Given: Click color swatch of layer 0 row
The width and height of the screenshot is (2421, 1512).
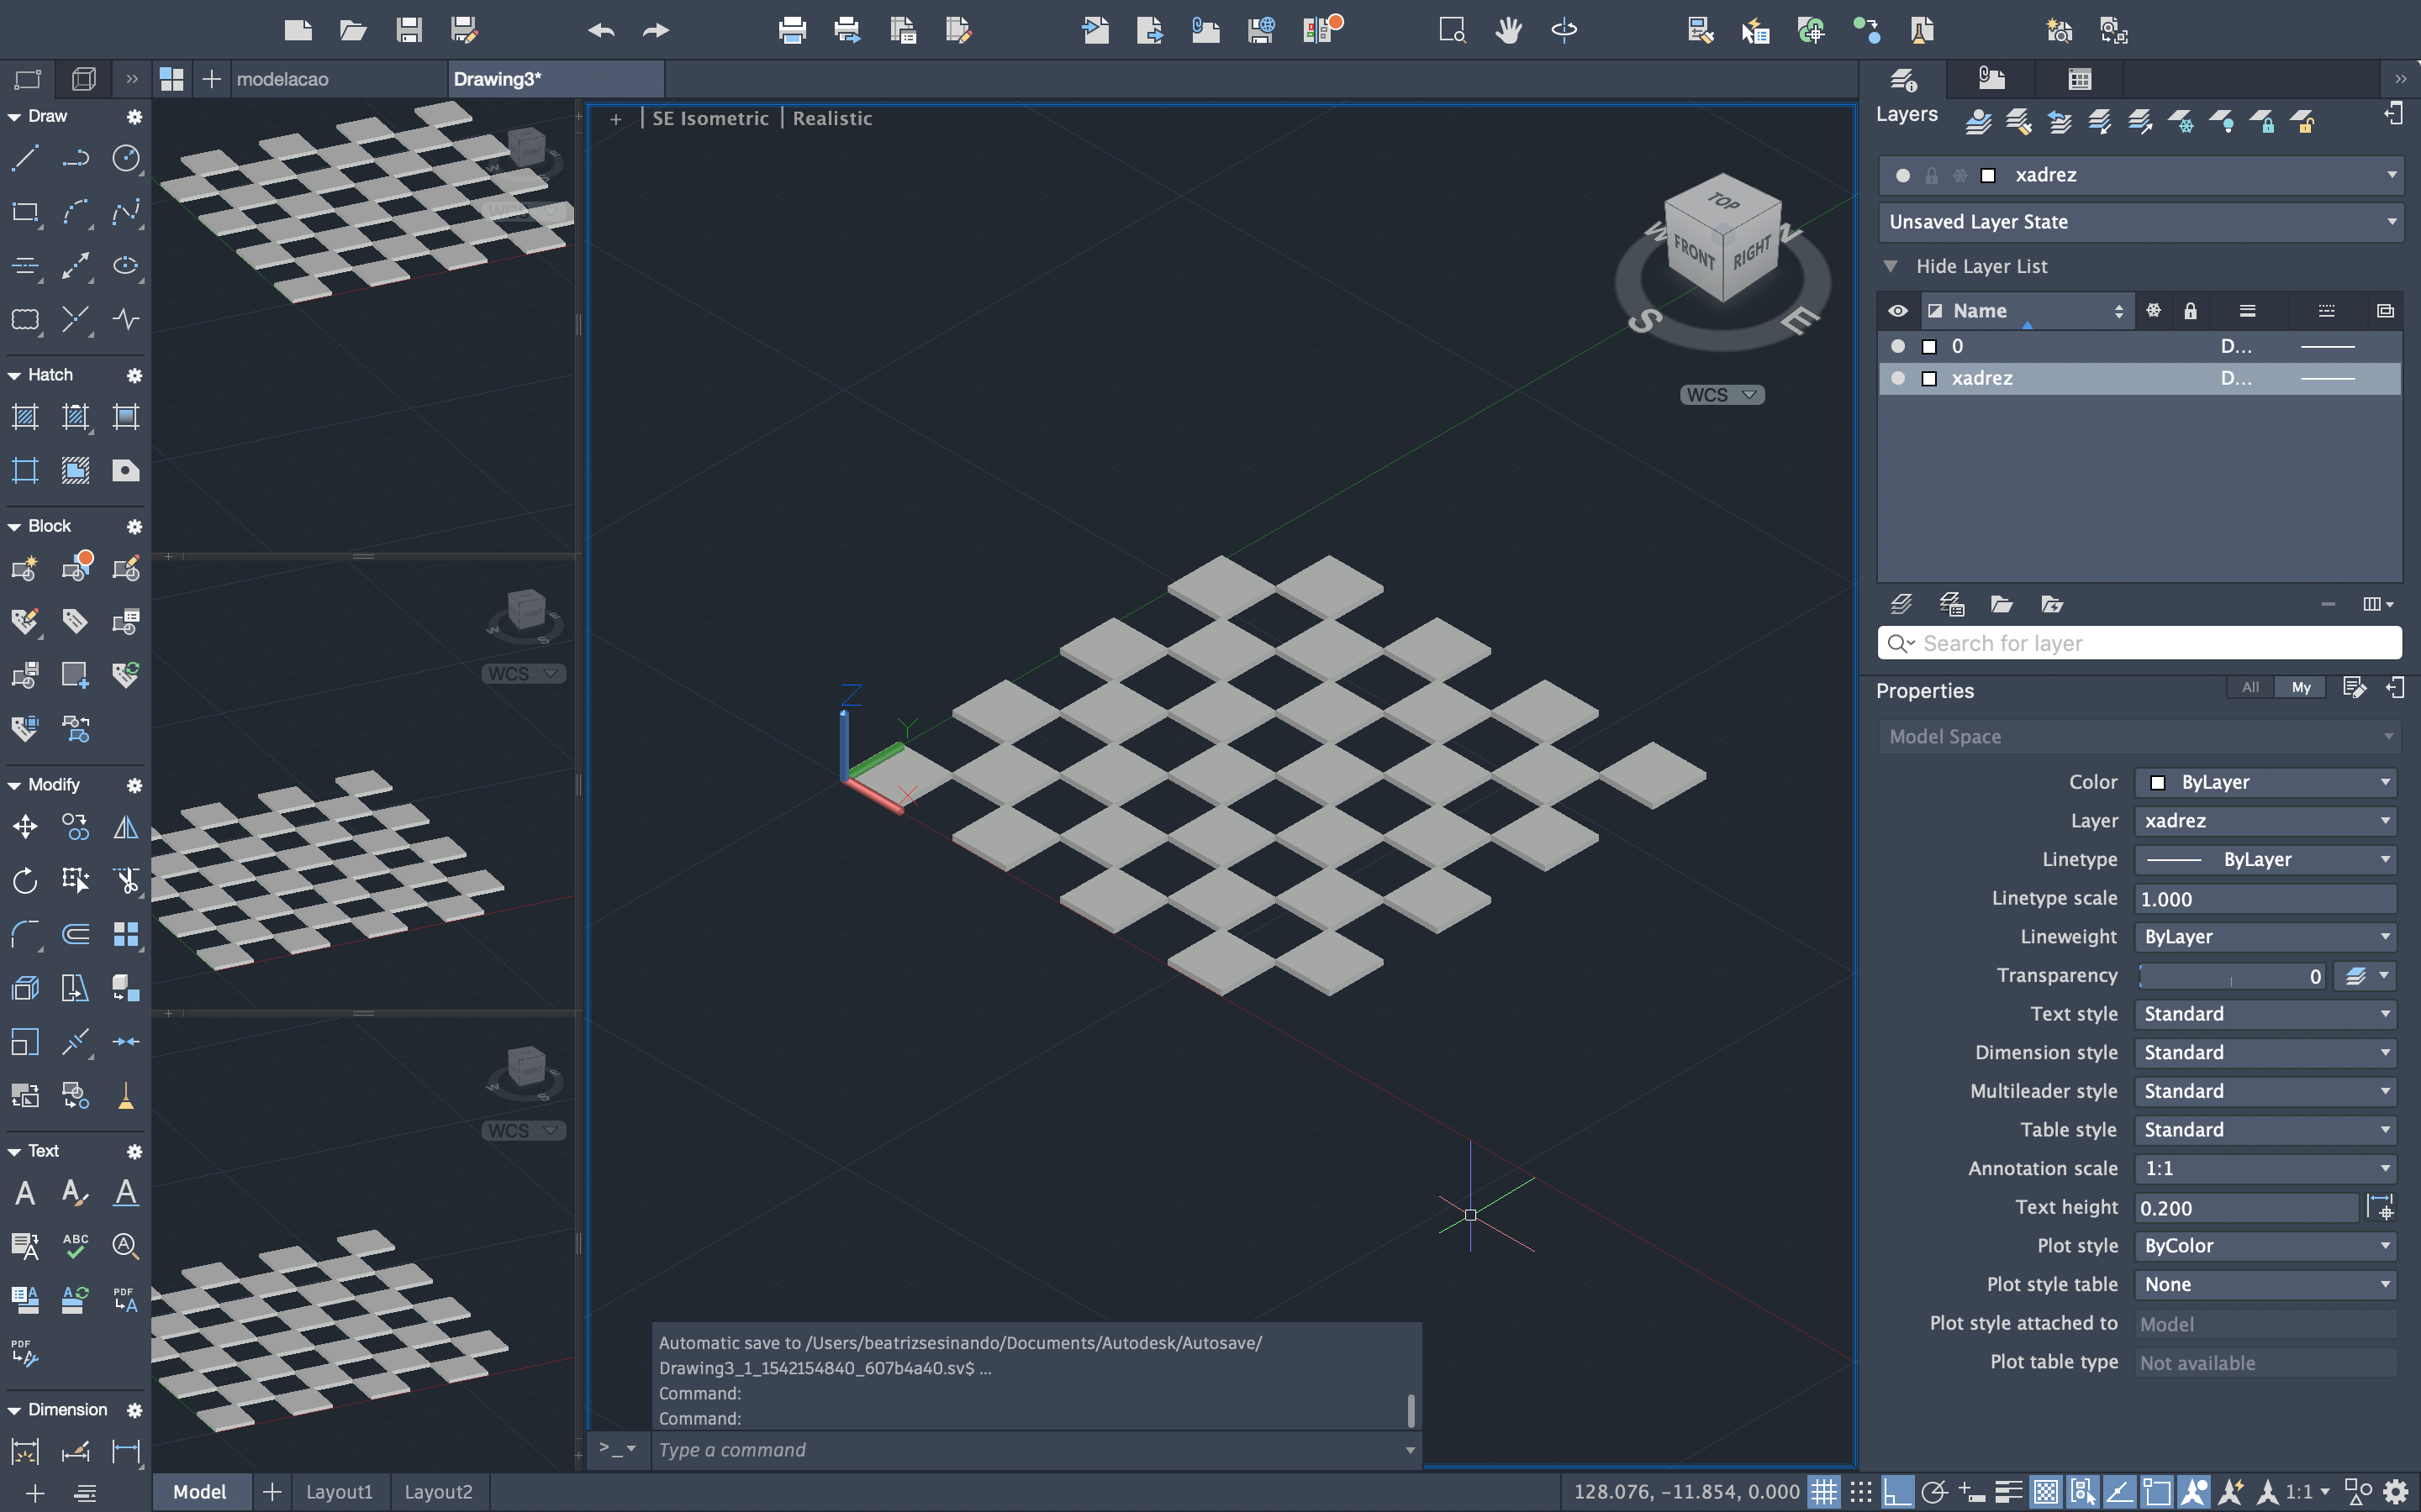Looking at the screenshot, I should pos(1930,346).
